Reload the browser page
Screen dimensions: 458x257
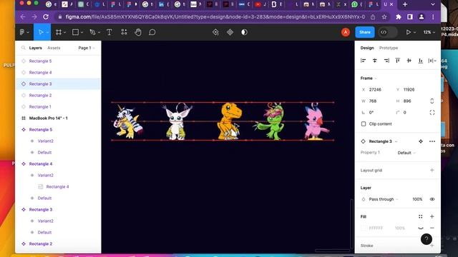click(46, 17)
